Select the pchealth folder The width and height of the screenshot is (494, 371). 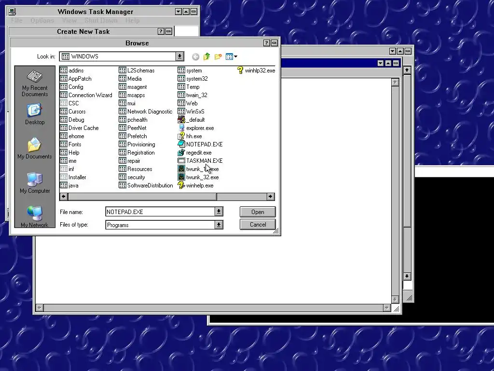133,120
